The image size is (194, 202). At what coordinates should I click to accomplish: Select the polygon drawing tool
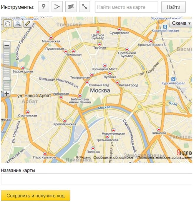tap(71, 7)
